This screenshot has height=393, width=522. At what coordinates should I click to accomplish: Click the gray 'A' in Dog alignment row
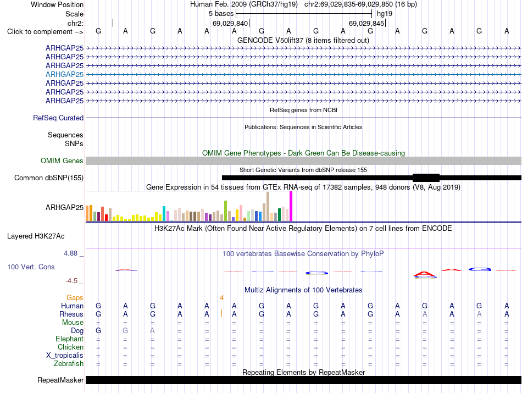click(x=152, y=331)
